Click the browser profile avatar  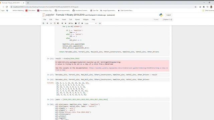211,7
